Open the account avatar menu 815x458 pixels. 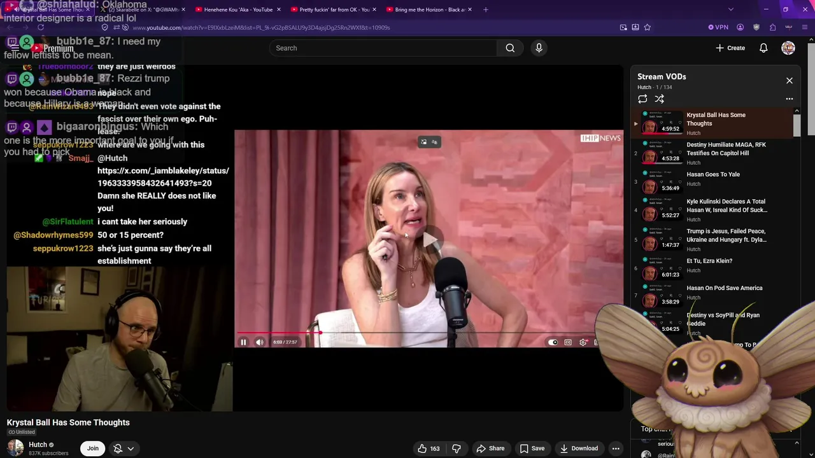[788, 48]
